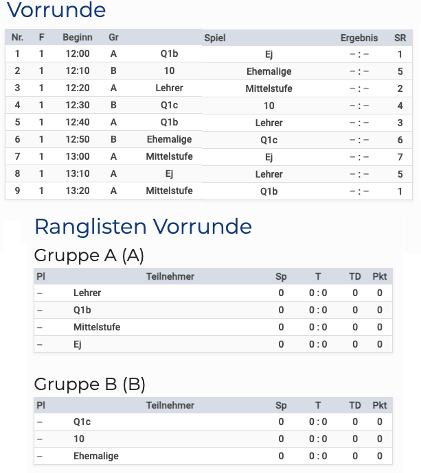Select the 'Gruppe B (B)' heading

(x=89, y=384)
